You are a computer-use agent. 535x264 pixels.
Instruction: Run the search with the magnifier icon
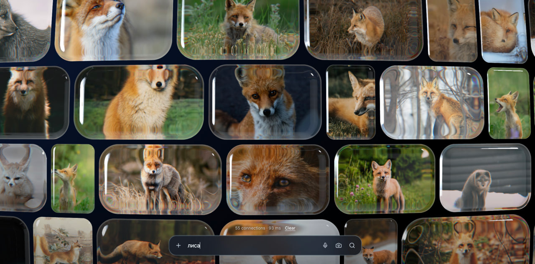click(352, 246)
